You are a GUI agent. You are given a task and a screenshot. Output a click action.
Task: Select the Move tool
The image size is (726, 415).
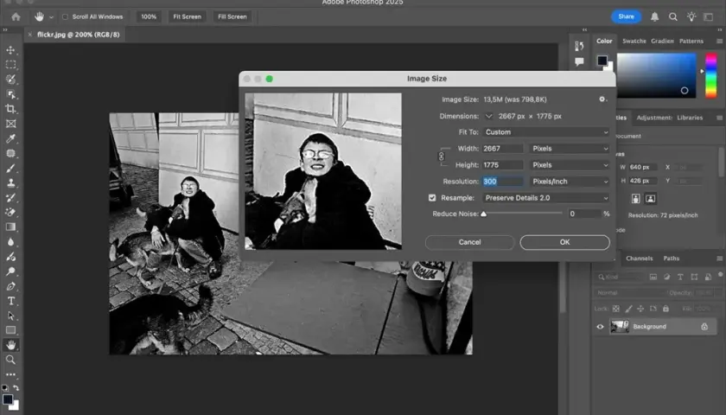pos(10,50)
